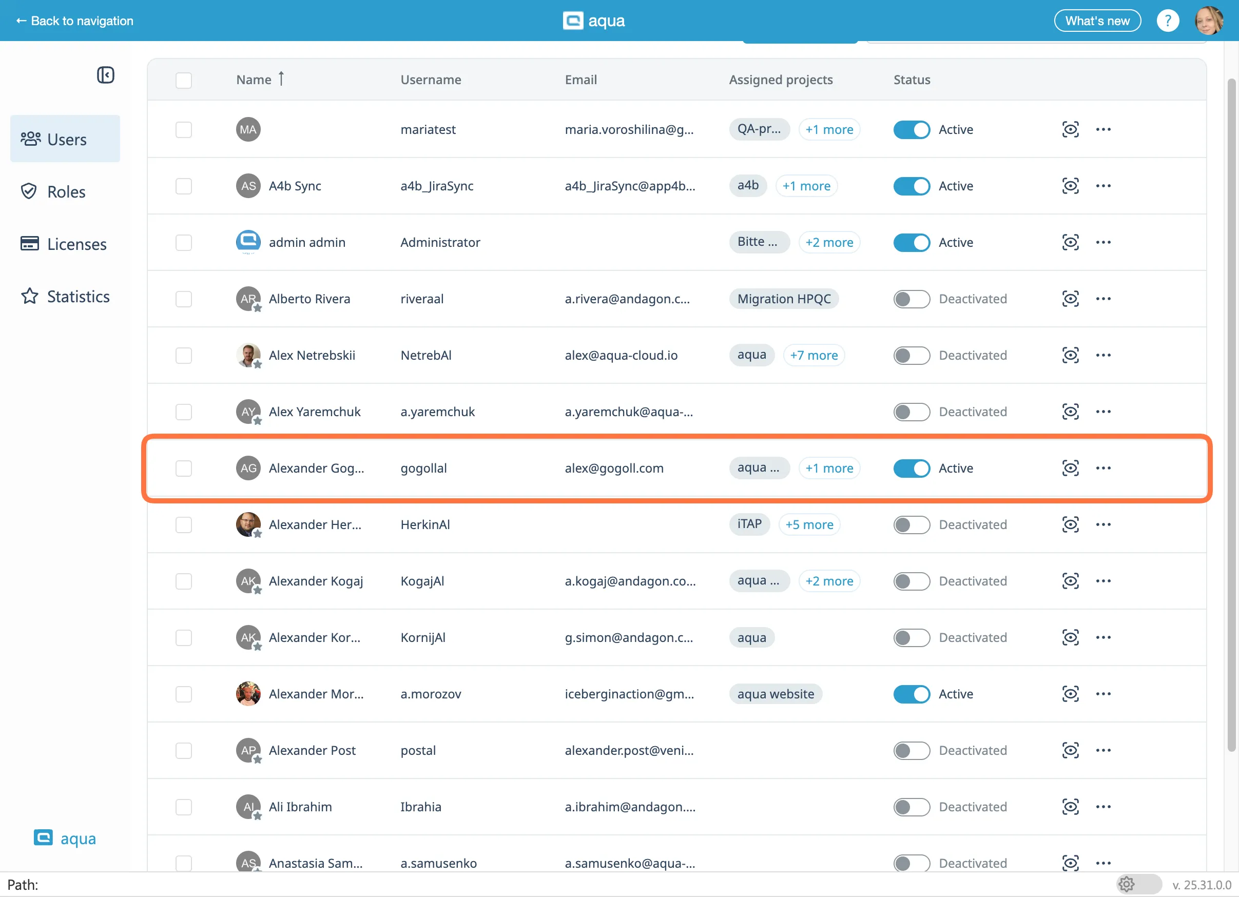The width and height of the screenshot is (1239, 897).
Task: Click Back to navigation link
Action: (75, 21)
